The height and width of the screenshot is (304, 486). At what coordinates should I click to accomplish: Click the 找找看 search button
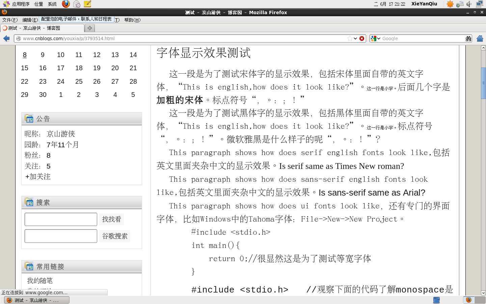[111, 219]
